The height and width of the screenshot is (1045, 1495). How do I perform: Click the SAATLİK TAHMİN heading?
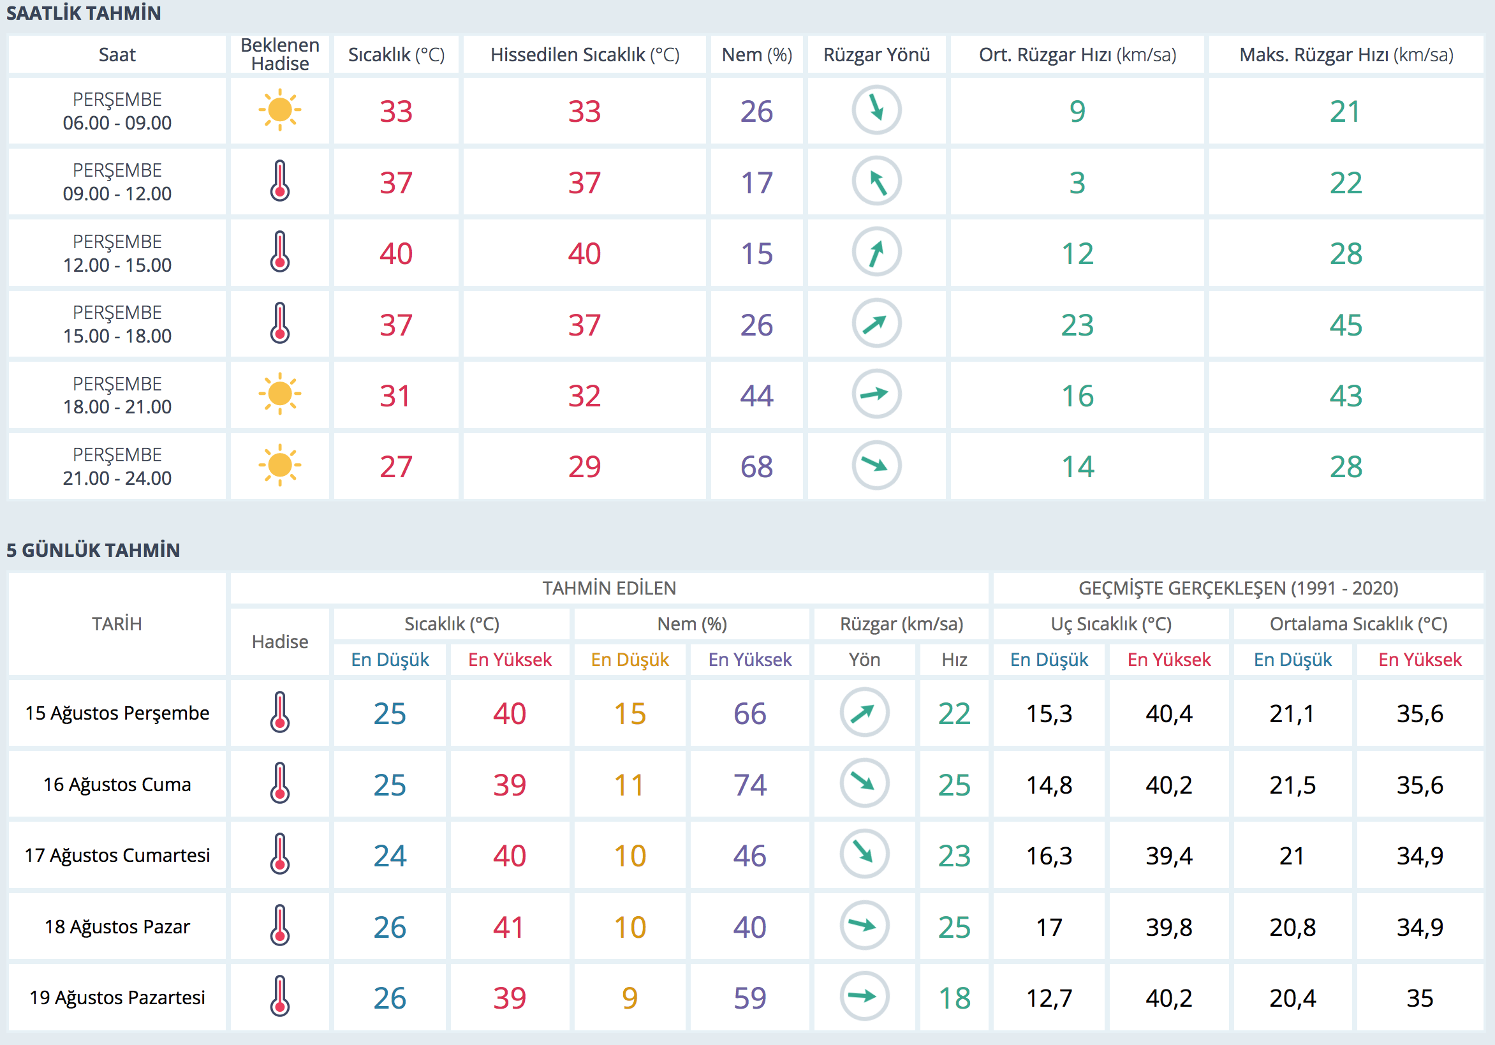pos(84,13)
